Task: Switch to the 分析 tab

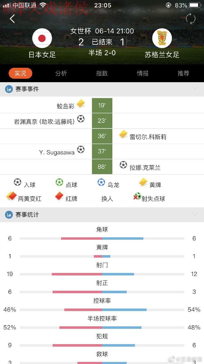Action: pos(61,73)
